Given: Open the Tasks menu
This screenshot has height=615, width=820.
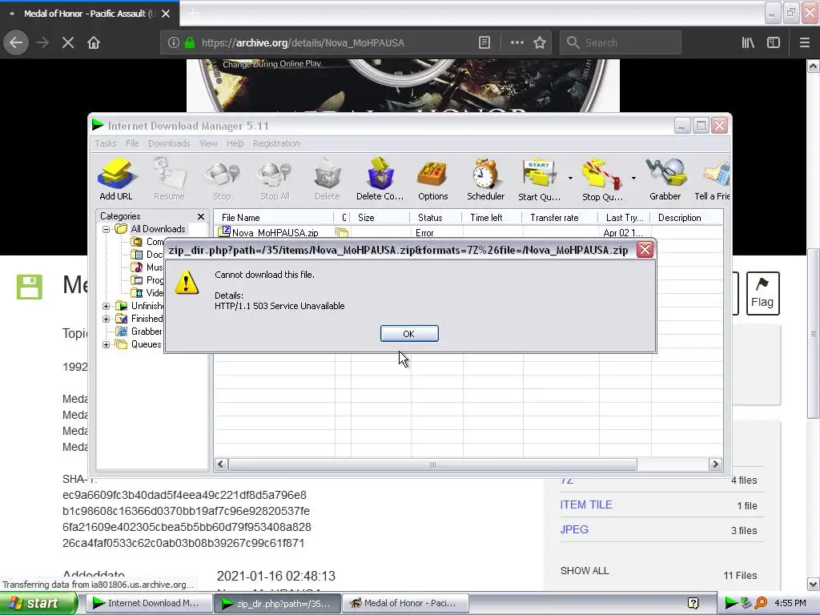Looking at the screenshot, I should click(x=106, y=143).
